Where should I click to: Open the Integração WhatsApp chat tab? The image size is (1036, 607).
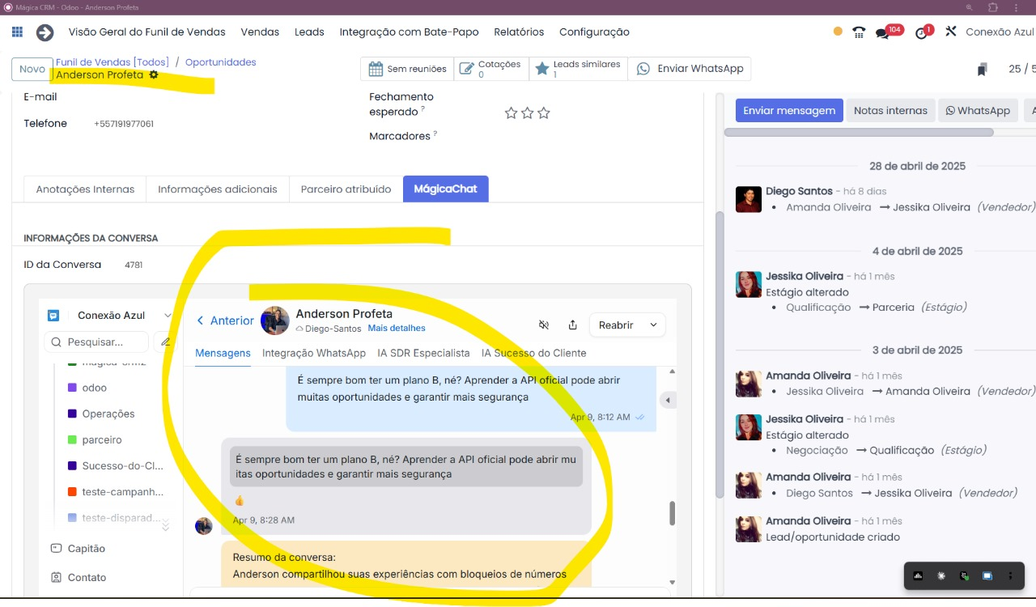tap(314, 353)
